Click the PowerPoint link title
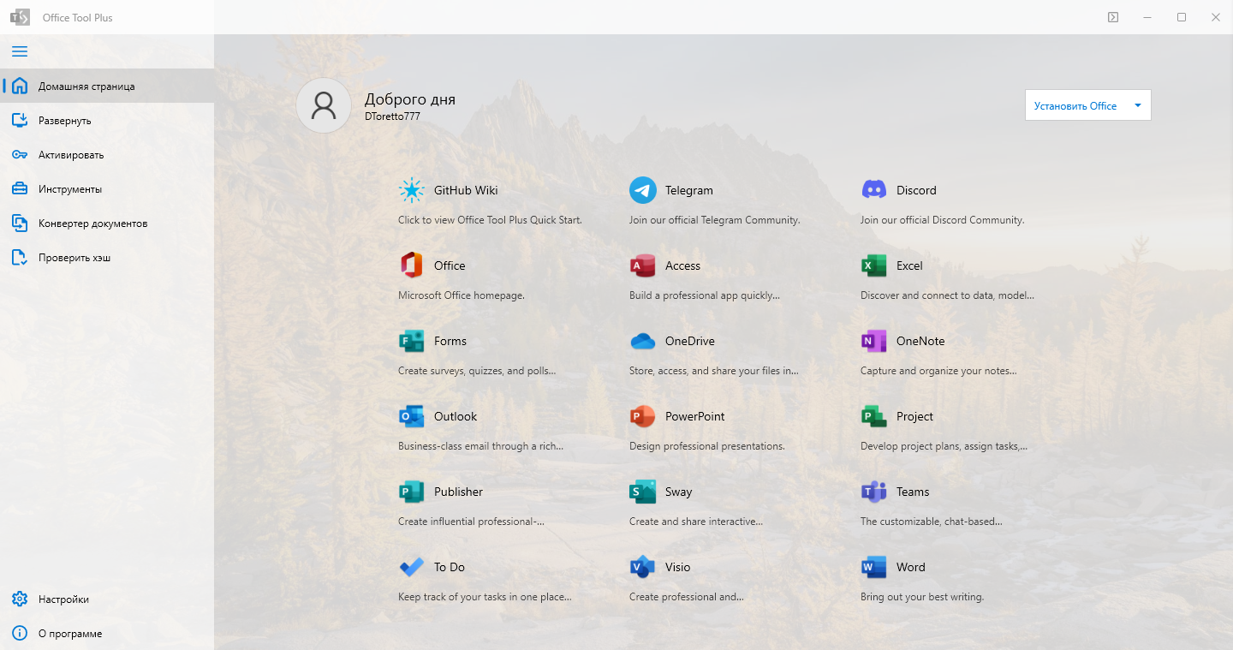The width and height of the screenshot is (1233, 650). 695,416
